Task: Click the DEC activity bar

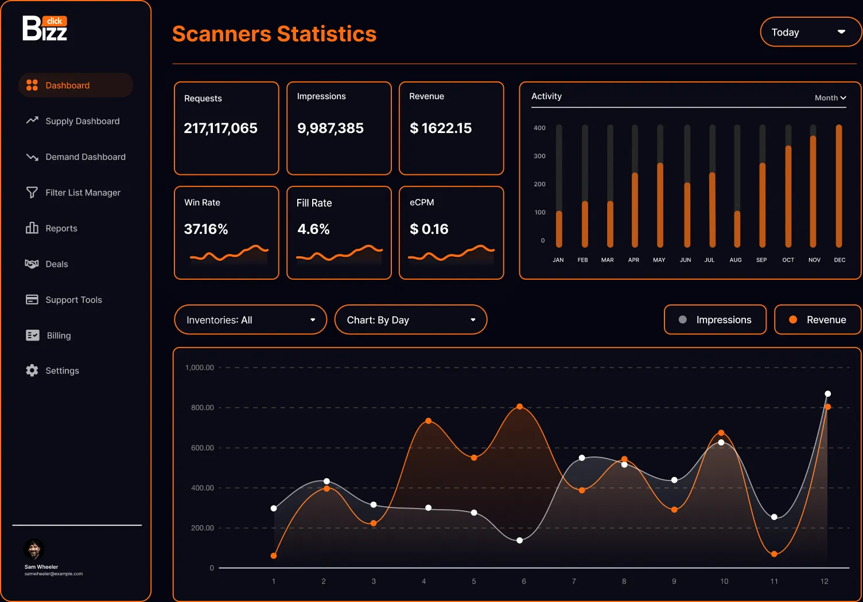Action: 839,186
